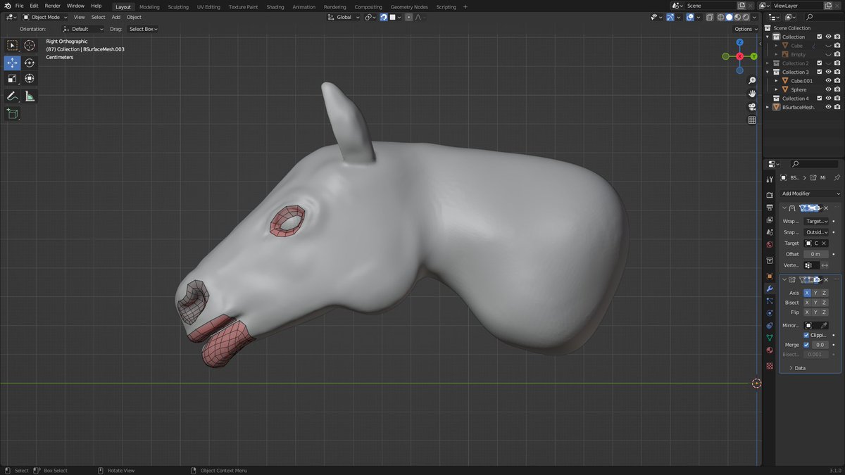Switch to the Modeling workspace tab

[x=149, y=6]
